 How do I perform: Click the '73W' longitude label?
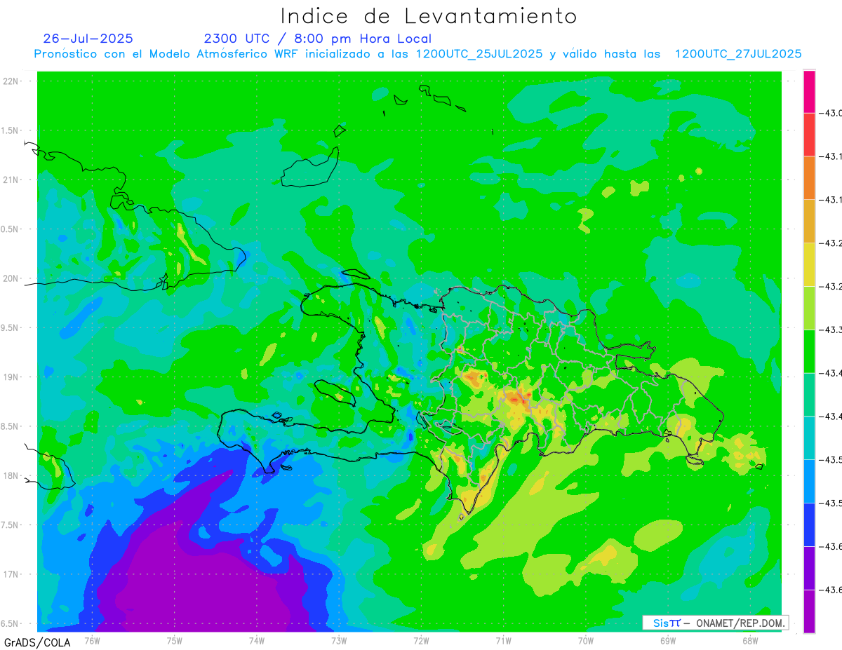pyautogui.click(x=339, y=640)
